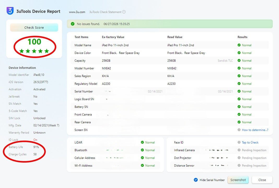Click the SIM Lock Unlocked value
The image size is (279, 188).
[39, 118]
